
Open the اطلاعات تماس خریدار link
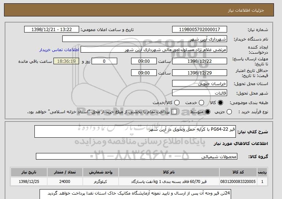pos(59,50)
